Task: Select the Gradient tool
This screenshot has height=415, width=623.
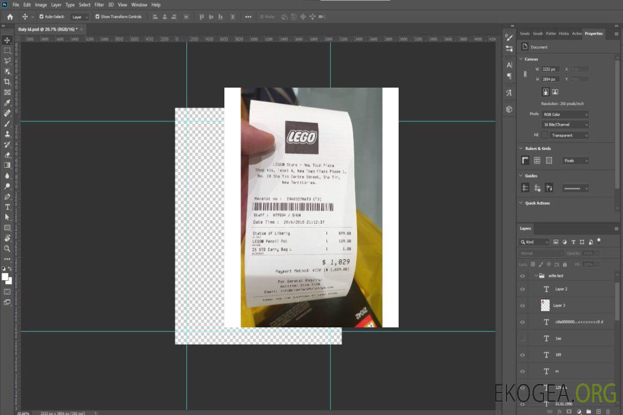Action: [7, 165]
